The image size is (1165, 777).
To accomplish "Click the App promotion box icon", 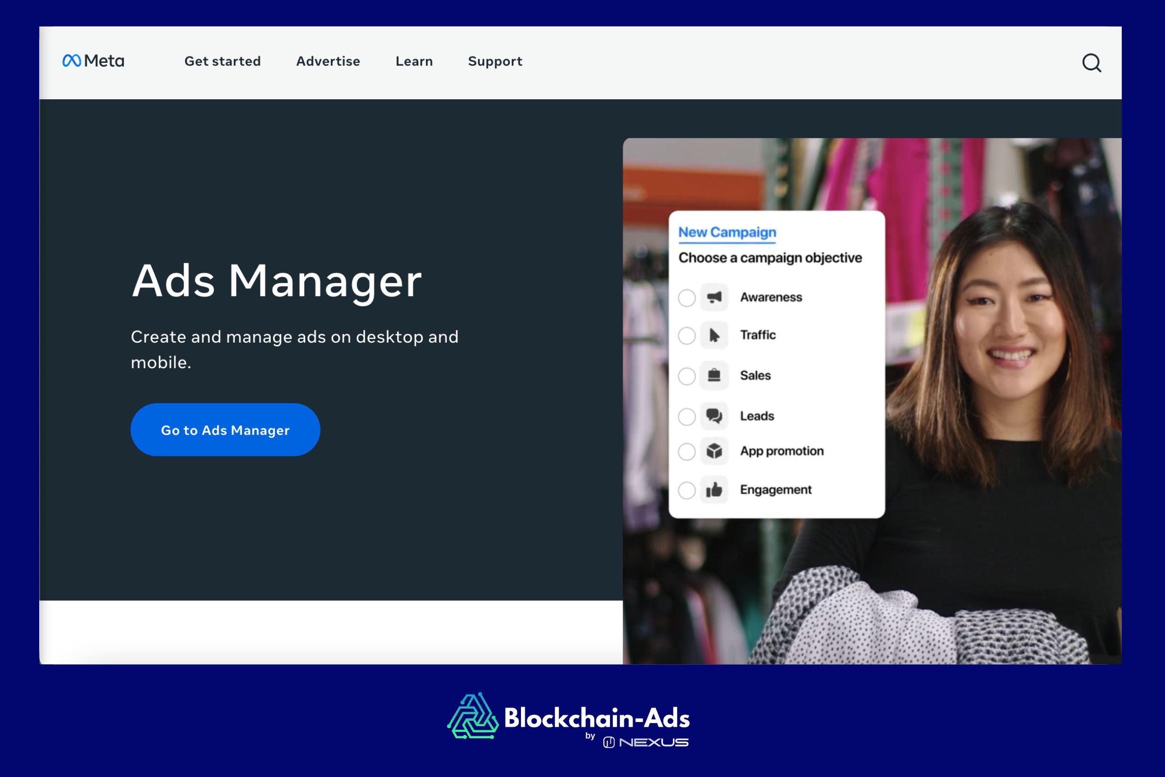I will tap(714, 451).
